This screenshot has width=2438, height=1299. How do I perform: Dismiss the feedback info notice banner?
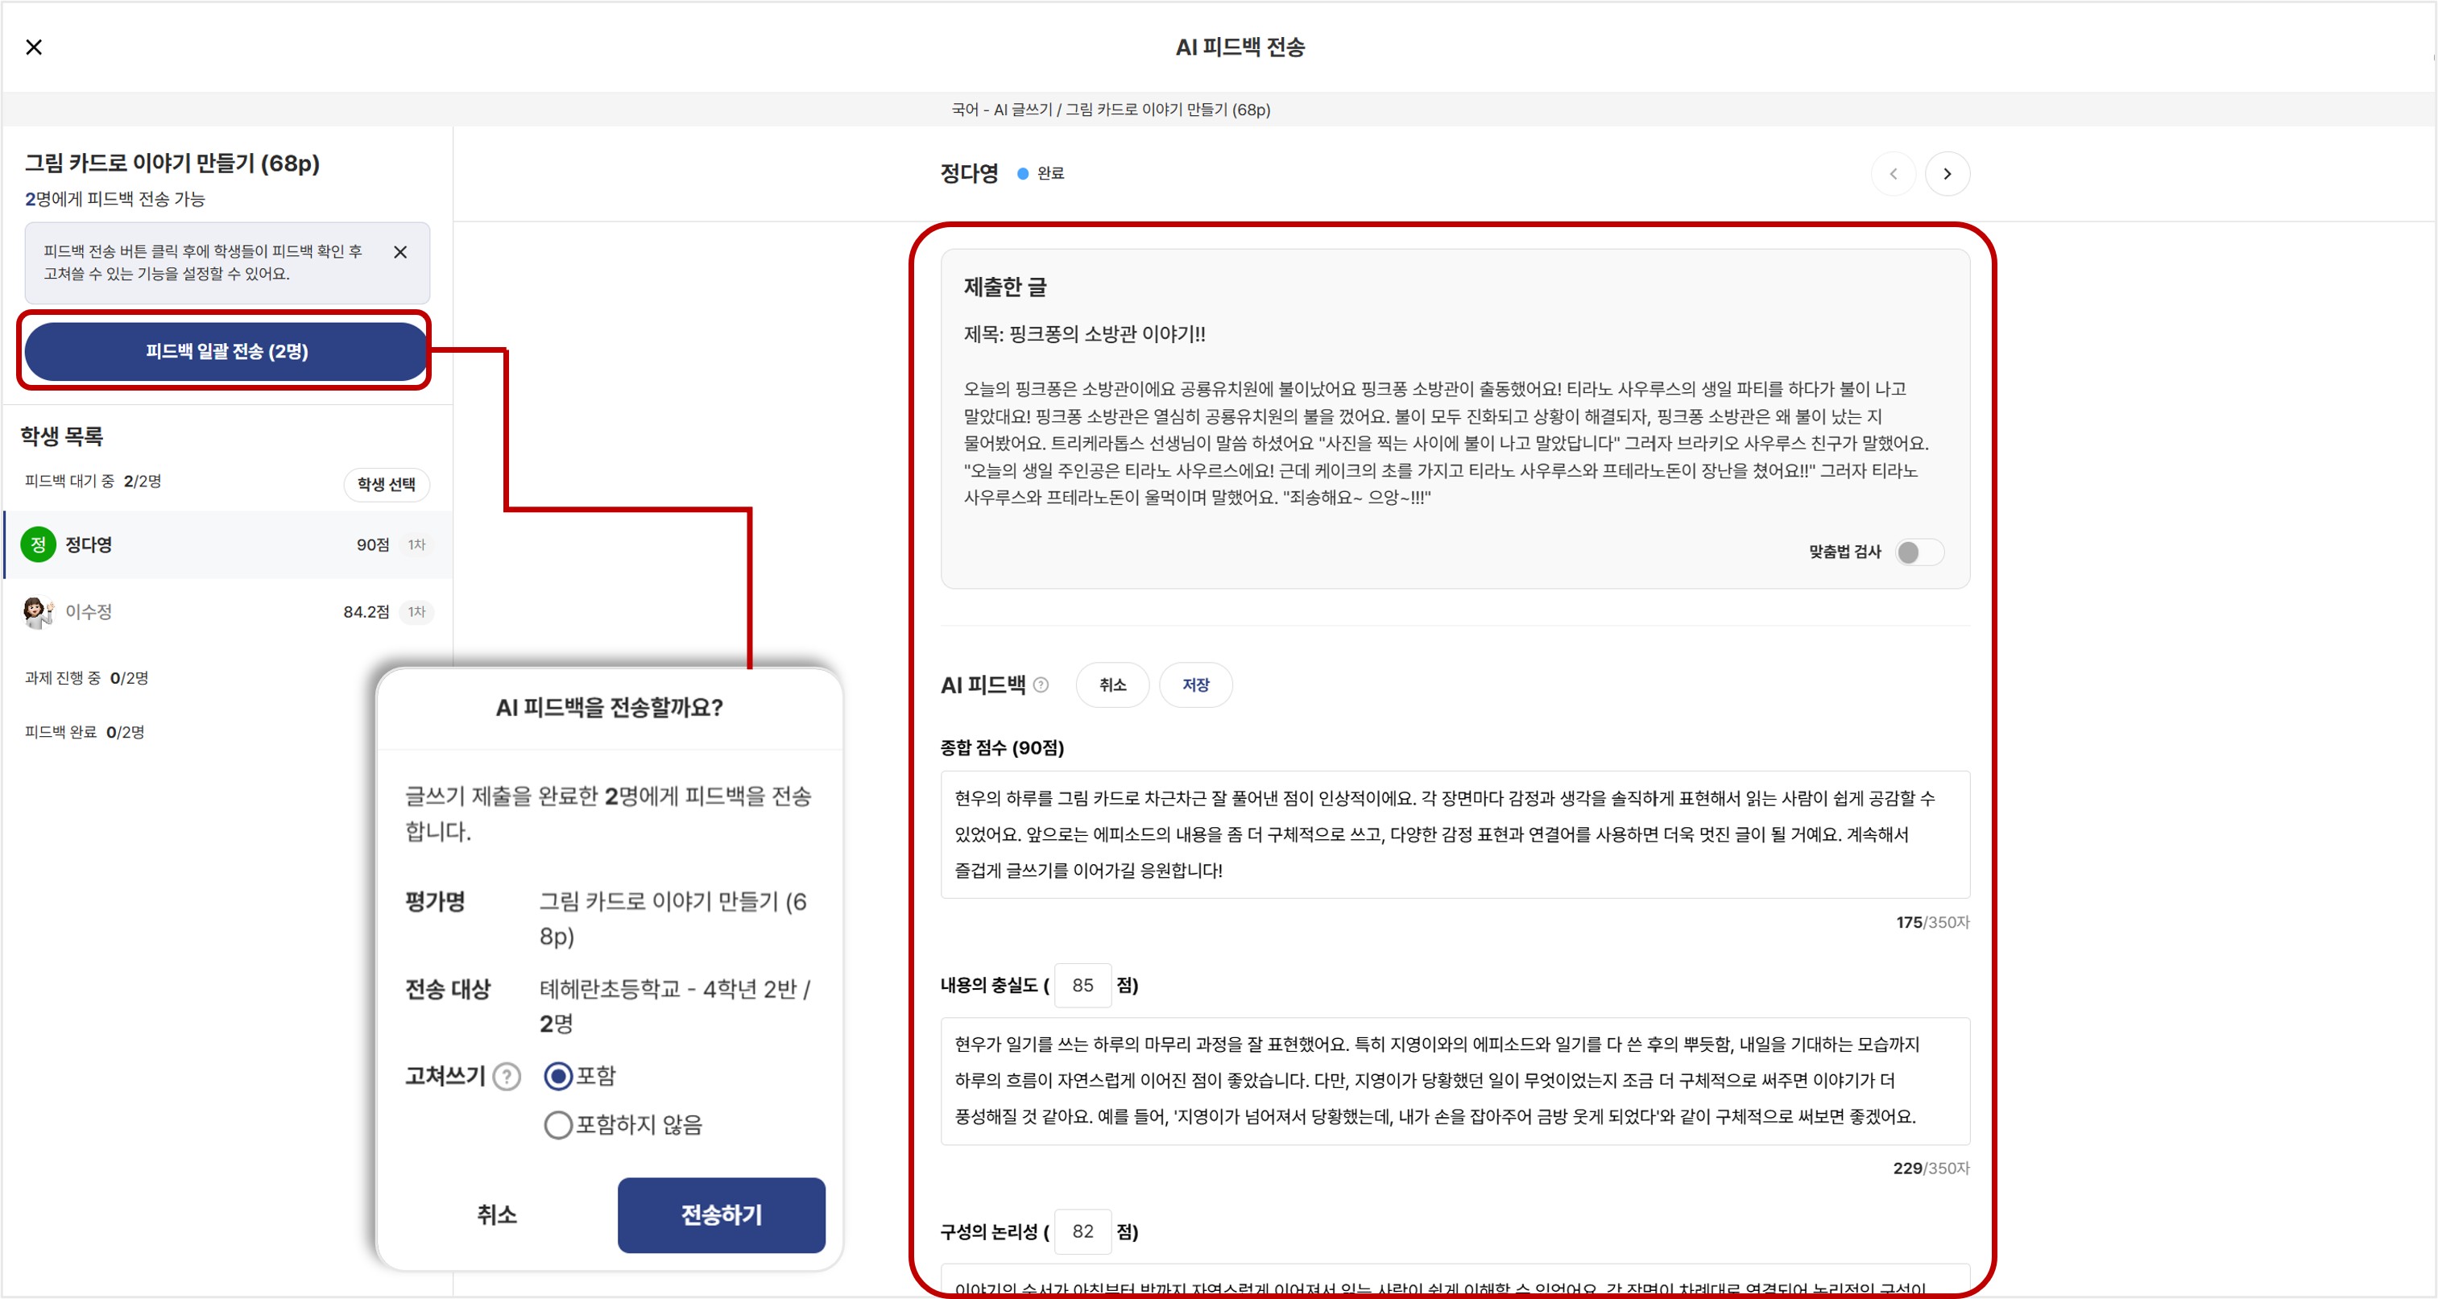click(400, 251)
